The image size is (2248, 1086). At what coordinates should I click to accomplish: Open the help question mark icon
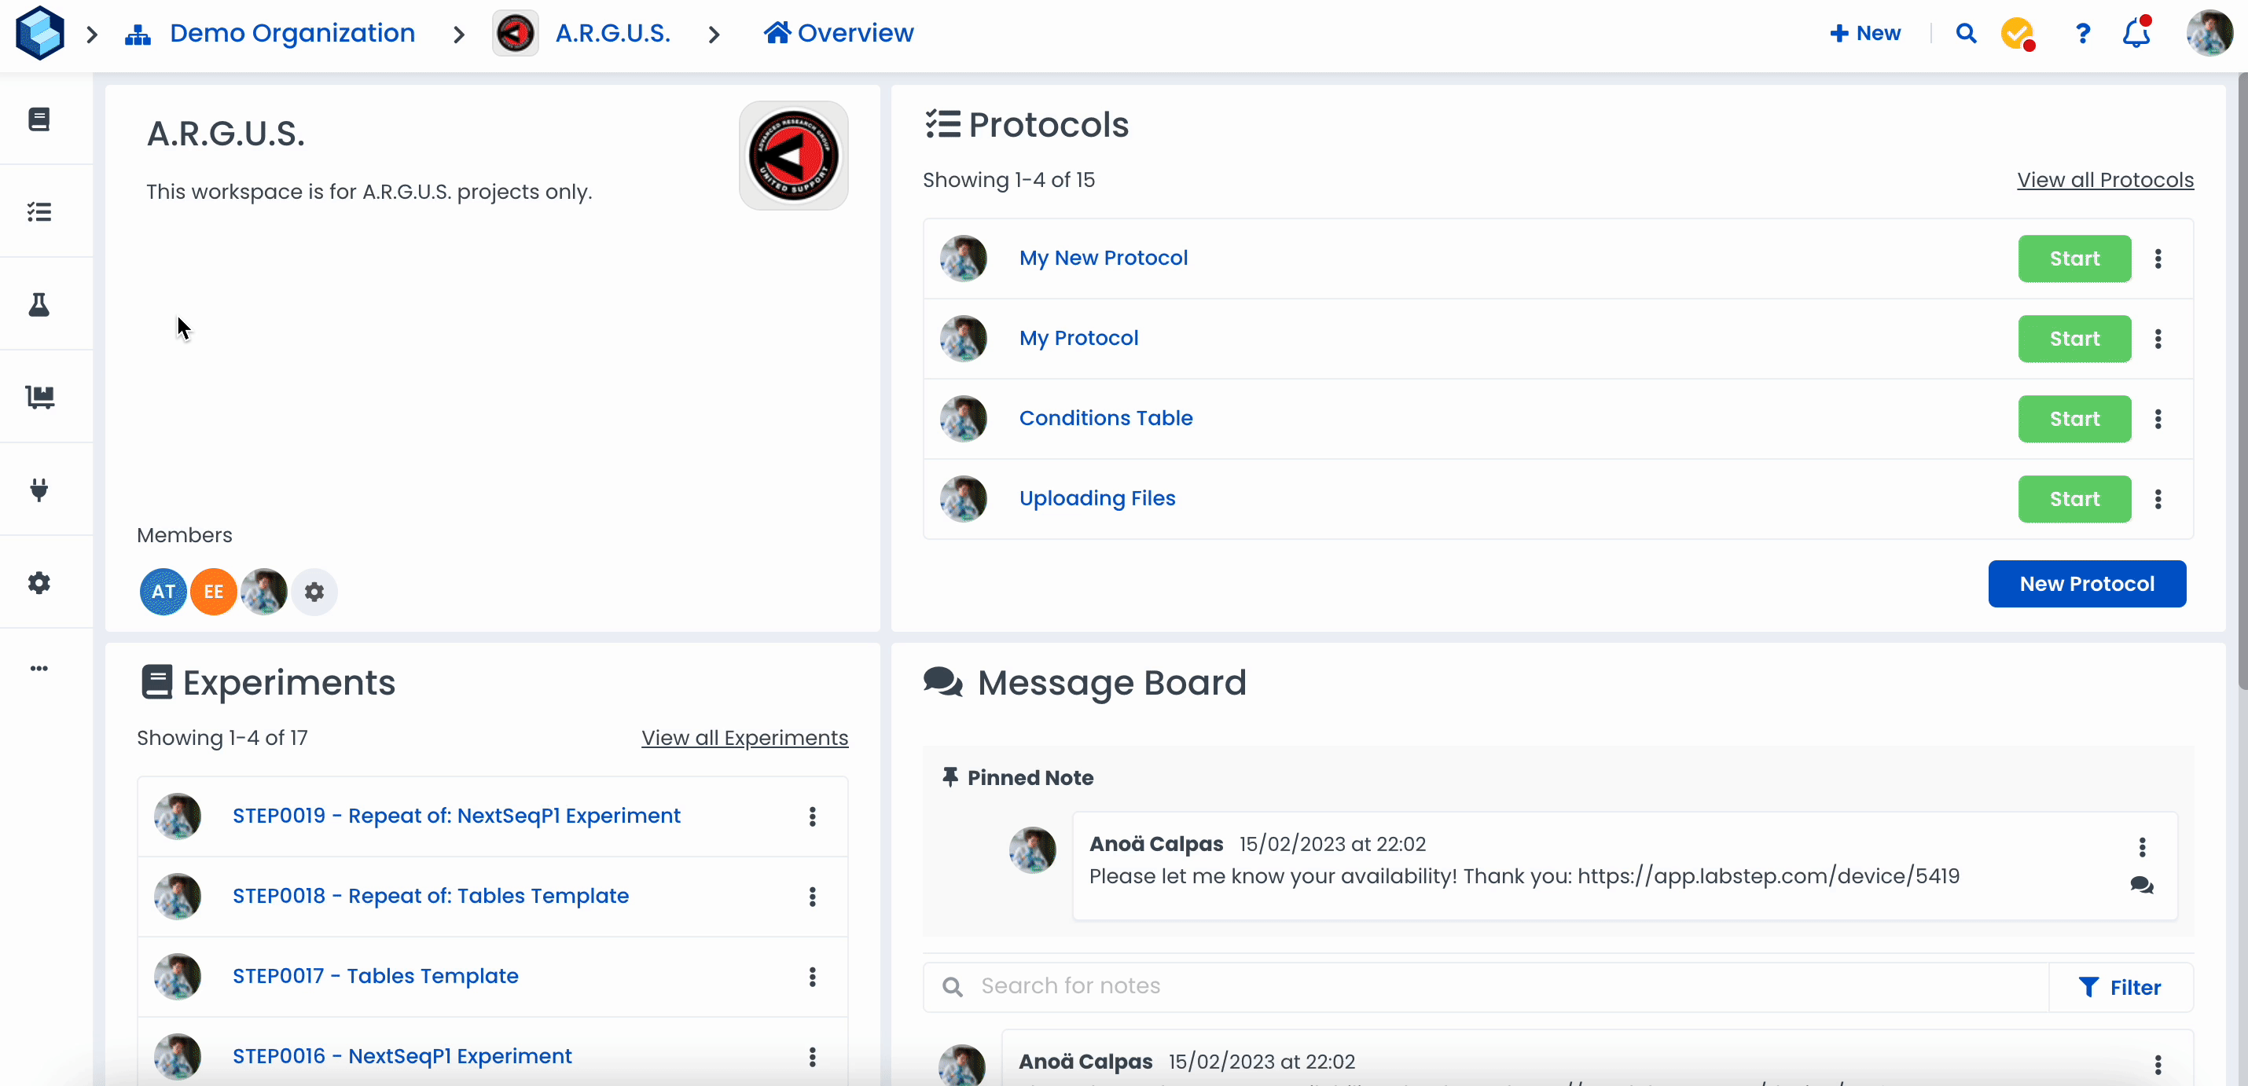[2082, 33]
